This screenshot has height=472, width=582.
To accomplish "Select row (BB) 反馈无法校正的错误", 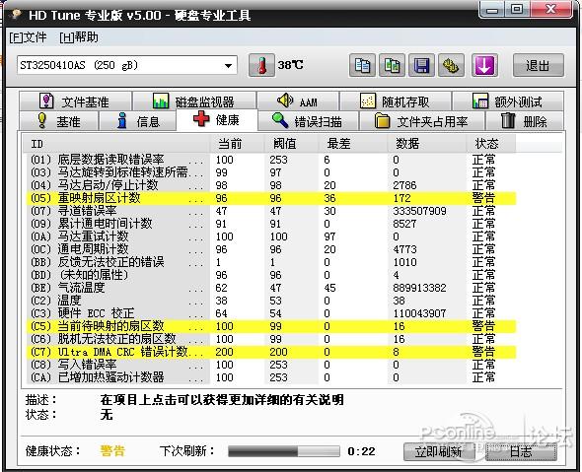I will [271, 262].
